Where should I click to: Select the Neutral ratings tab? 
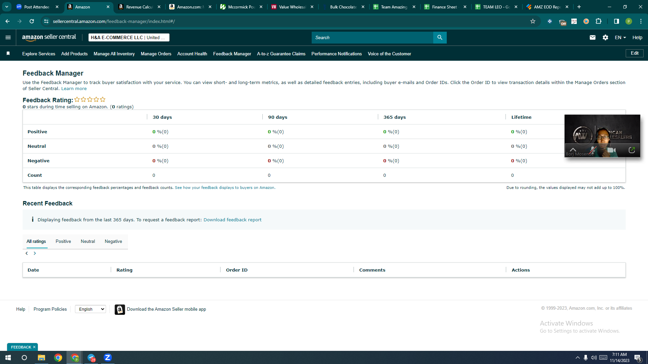[88, 242]
